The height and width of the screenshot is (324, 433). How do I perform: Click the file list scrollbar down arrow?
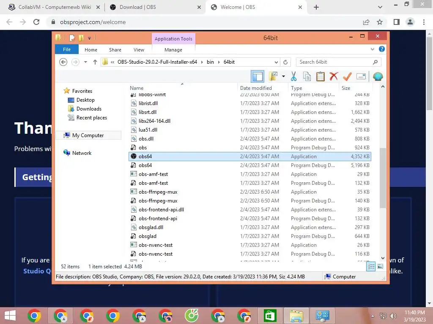(x=383, y=258)
